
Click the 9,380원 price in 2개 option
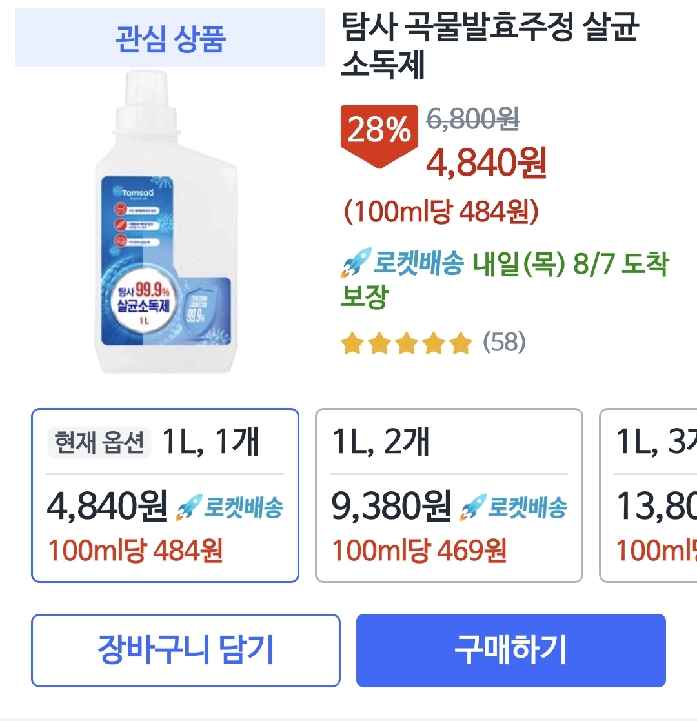(x=391, y=507)
